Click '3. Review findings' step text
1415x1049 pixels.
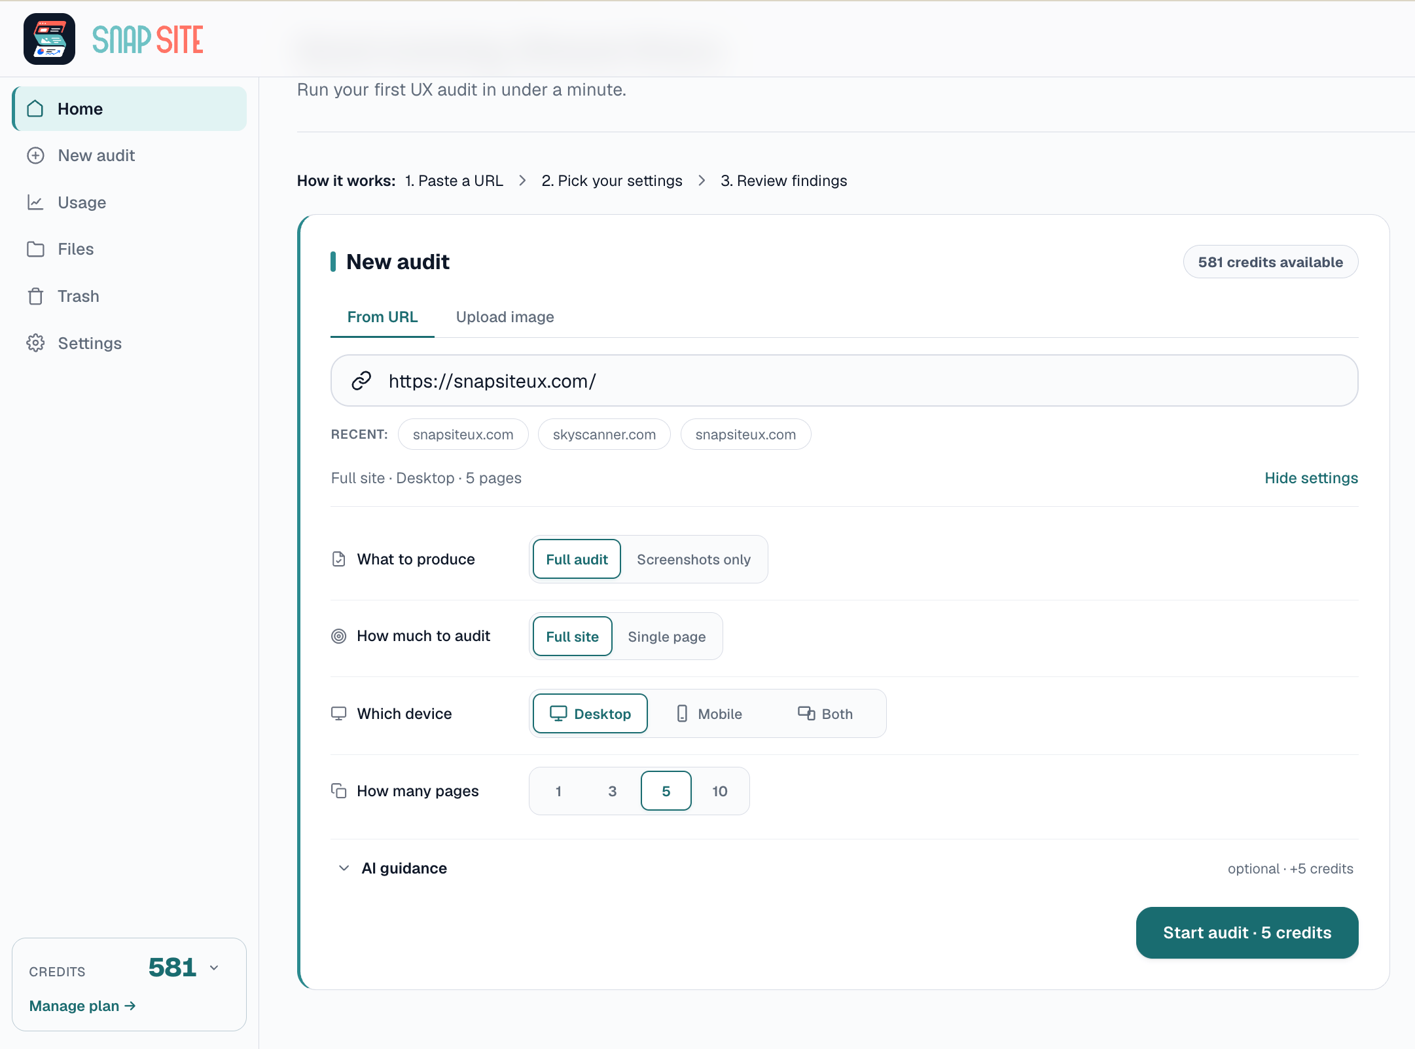[x=783, y=181]
